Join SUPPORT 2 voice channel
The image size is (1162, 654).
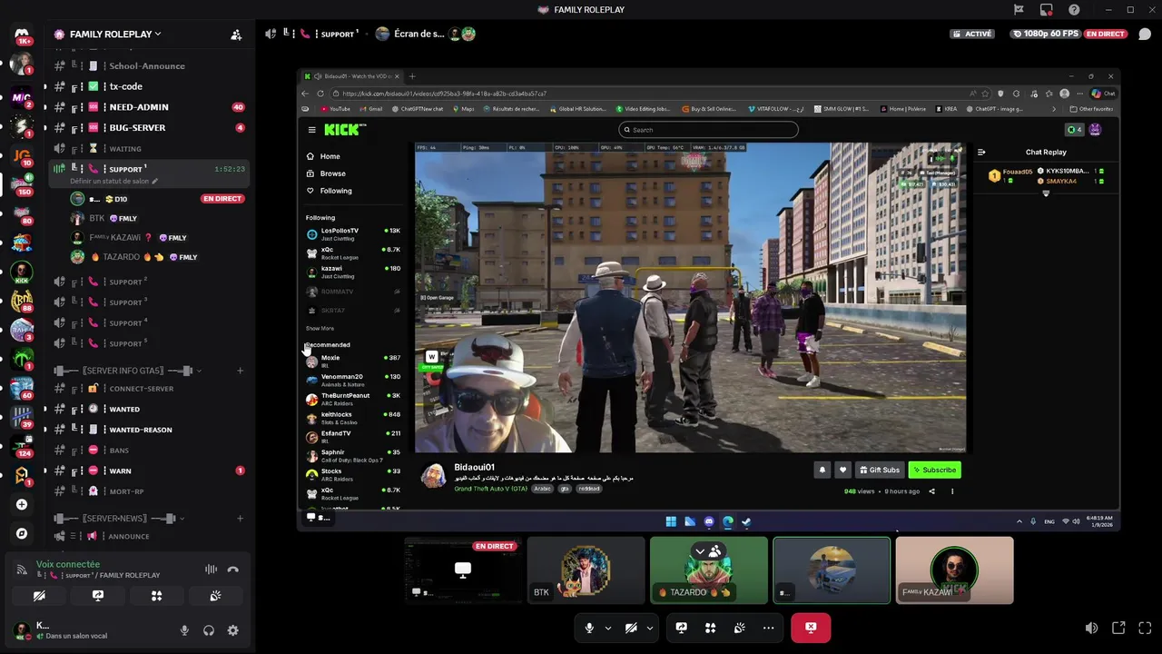pos(149,282)
